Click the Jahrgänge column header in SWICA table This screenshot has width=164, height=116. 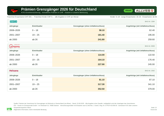click(x=14, y=26)
